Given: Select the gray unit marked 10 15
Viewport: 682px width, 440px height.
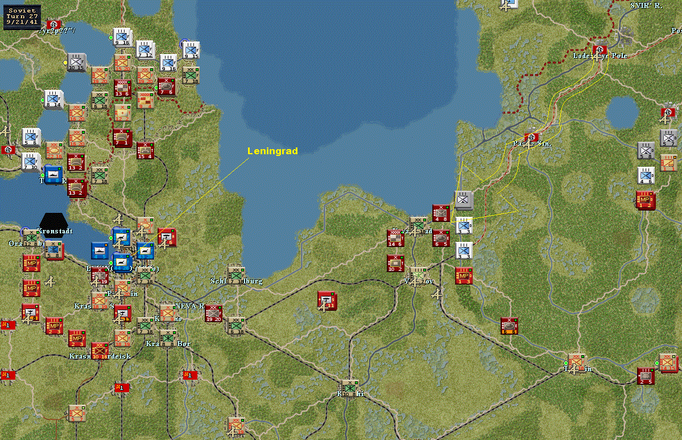Looking at the screenshot, I should click(77, 62).
